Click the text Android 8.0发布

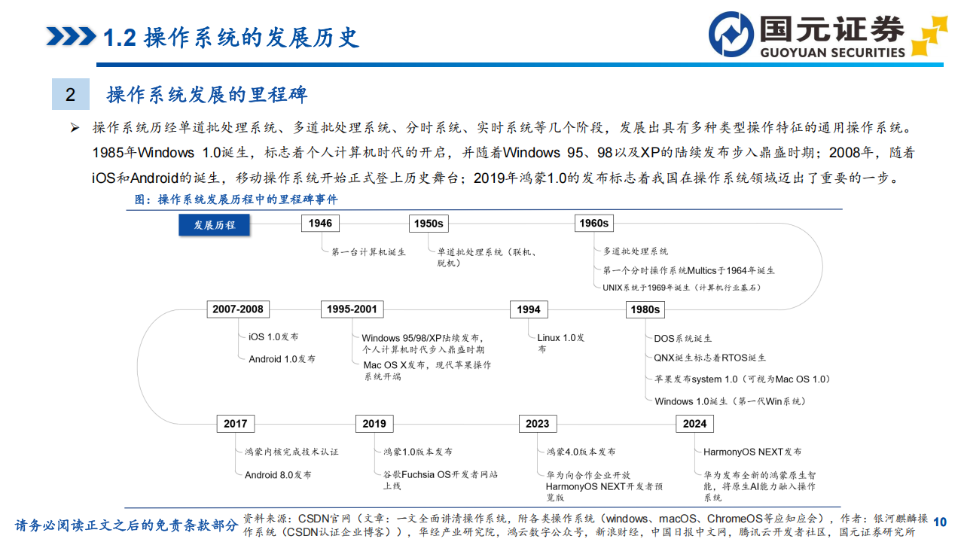[x=278, y=475]
